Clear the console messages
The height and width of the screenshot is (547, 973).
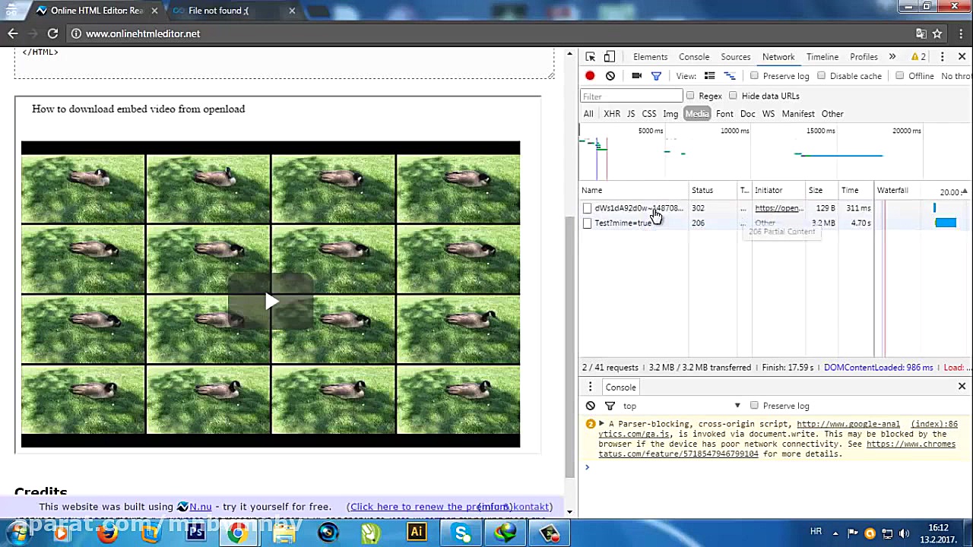pos(591,405)
